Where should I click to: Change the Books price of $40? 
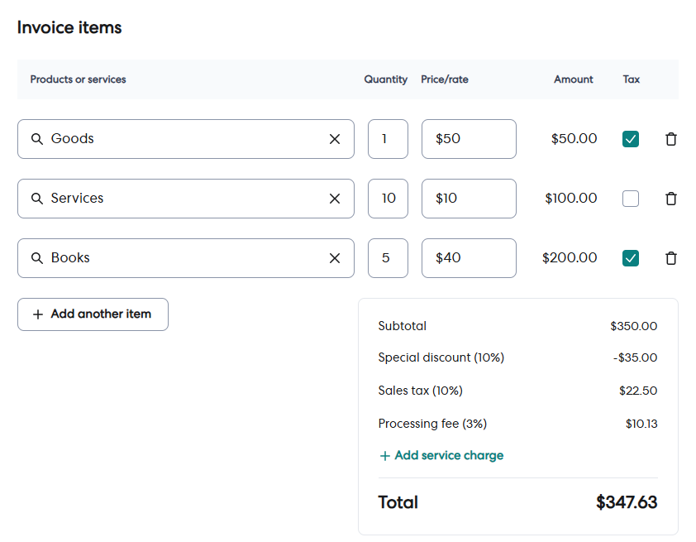click(x=468, y=258)
